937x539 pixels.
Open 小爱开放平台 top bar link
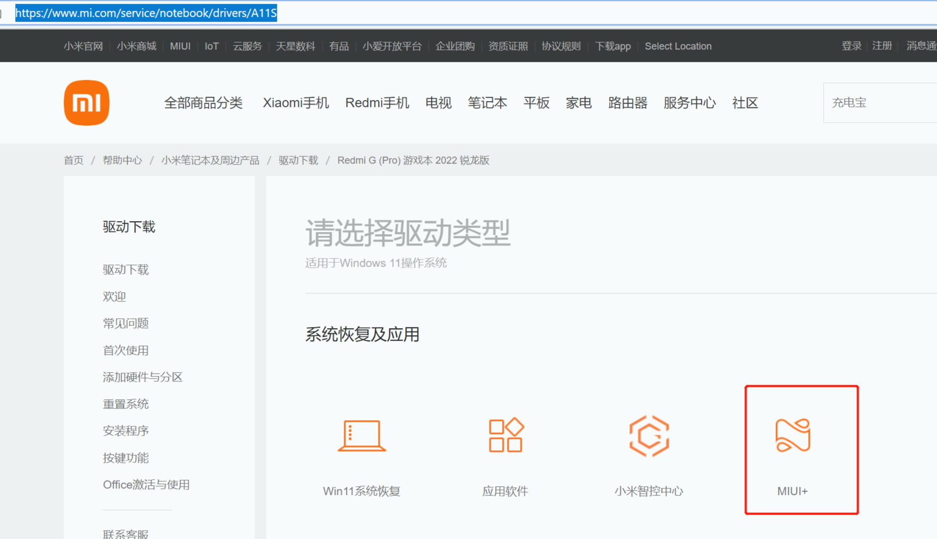(x=392, y=46)
